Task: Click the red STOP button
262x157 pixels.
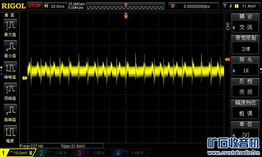Action: [34, 6]
